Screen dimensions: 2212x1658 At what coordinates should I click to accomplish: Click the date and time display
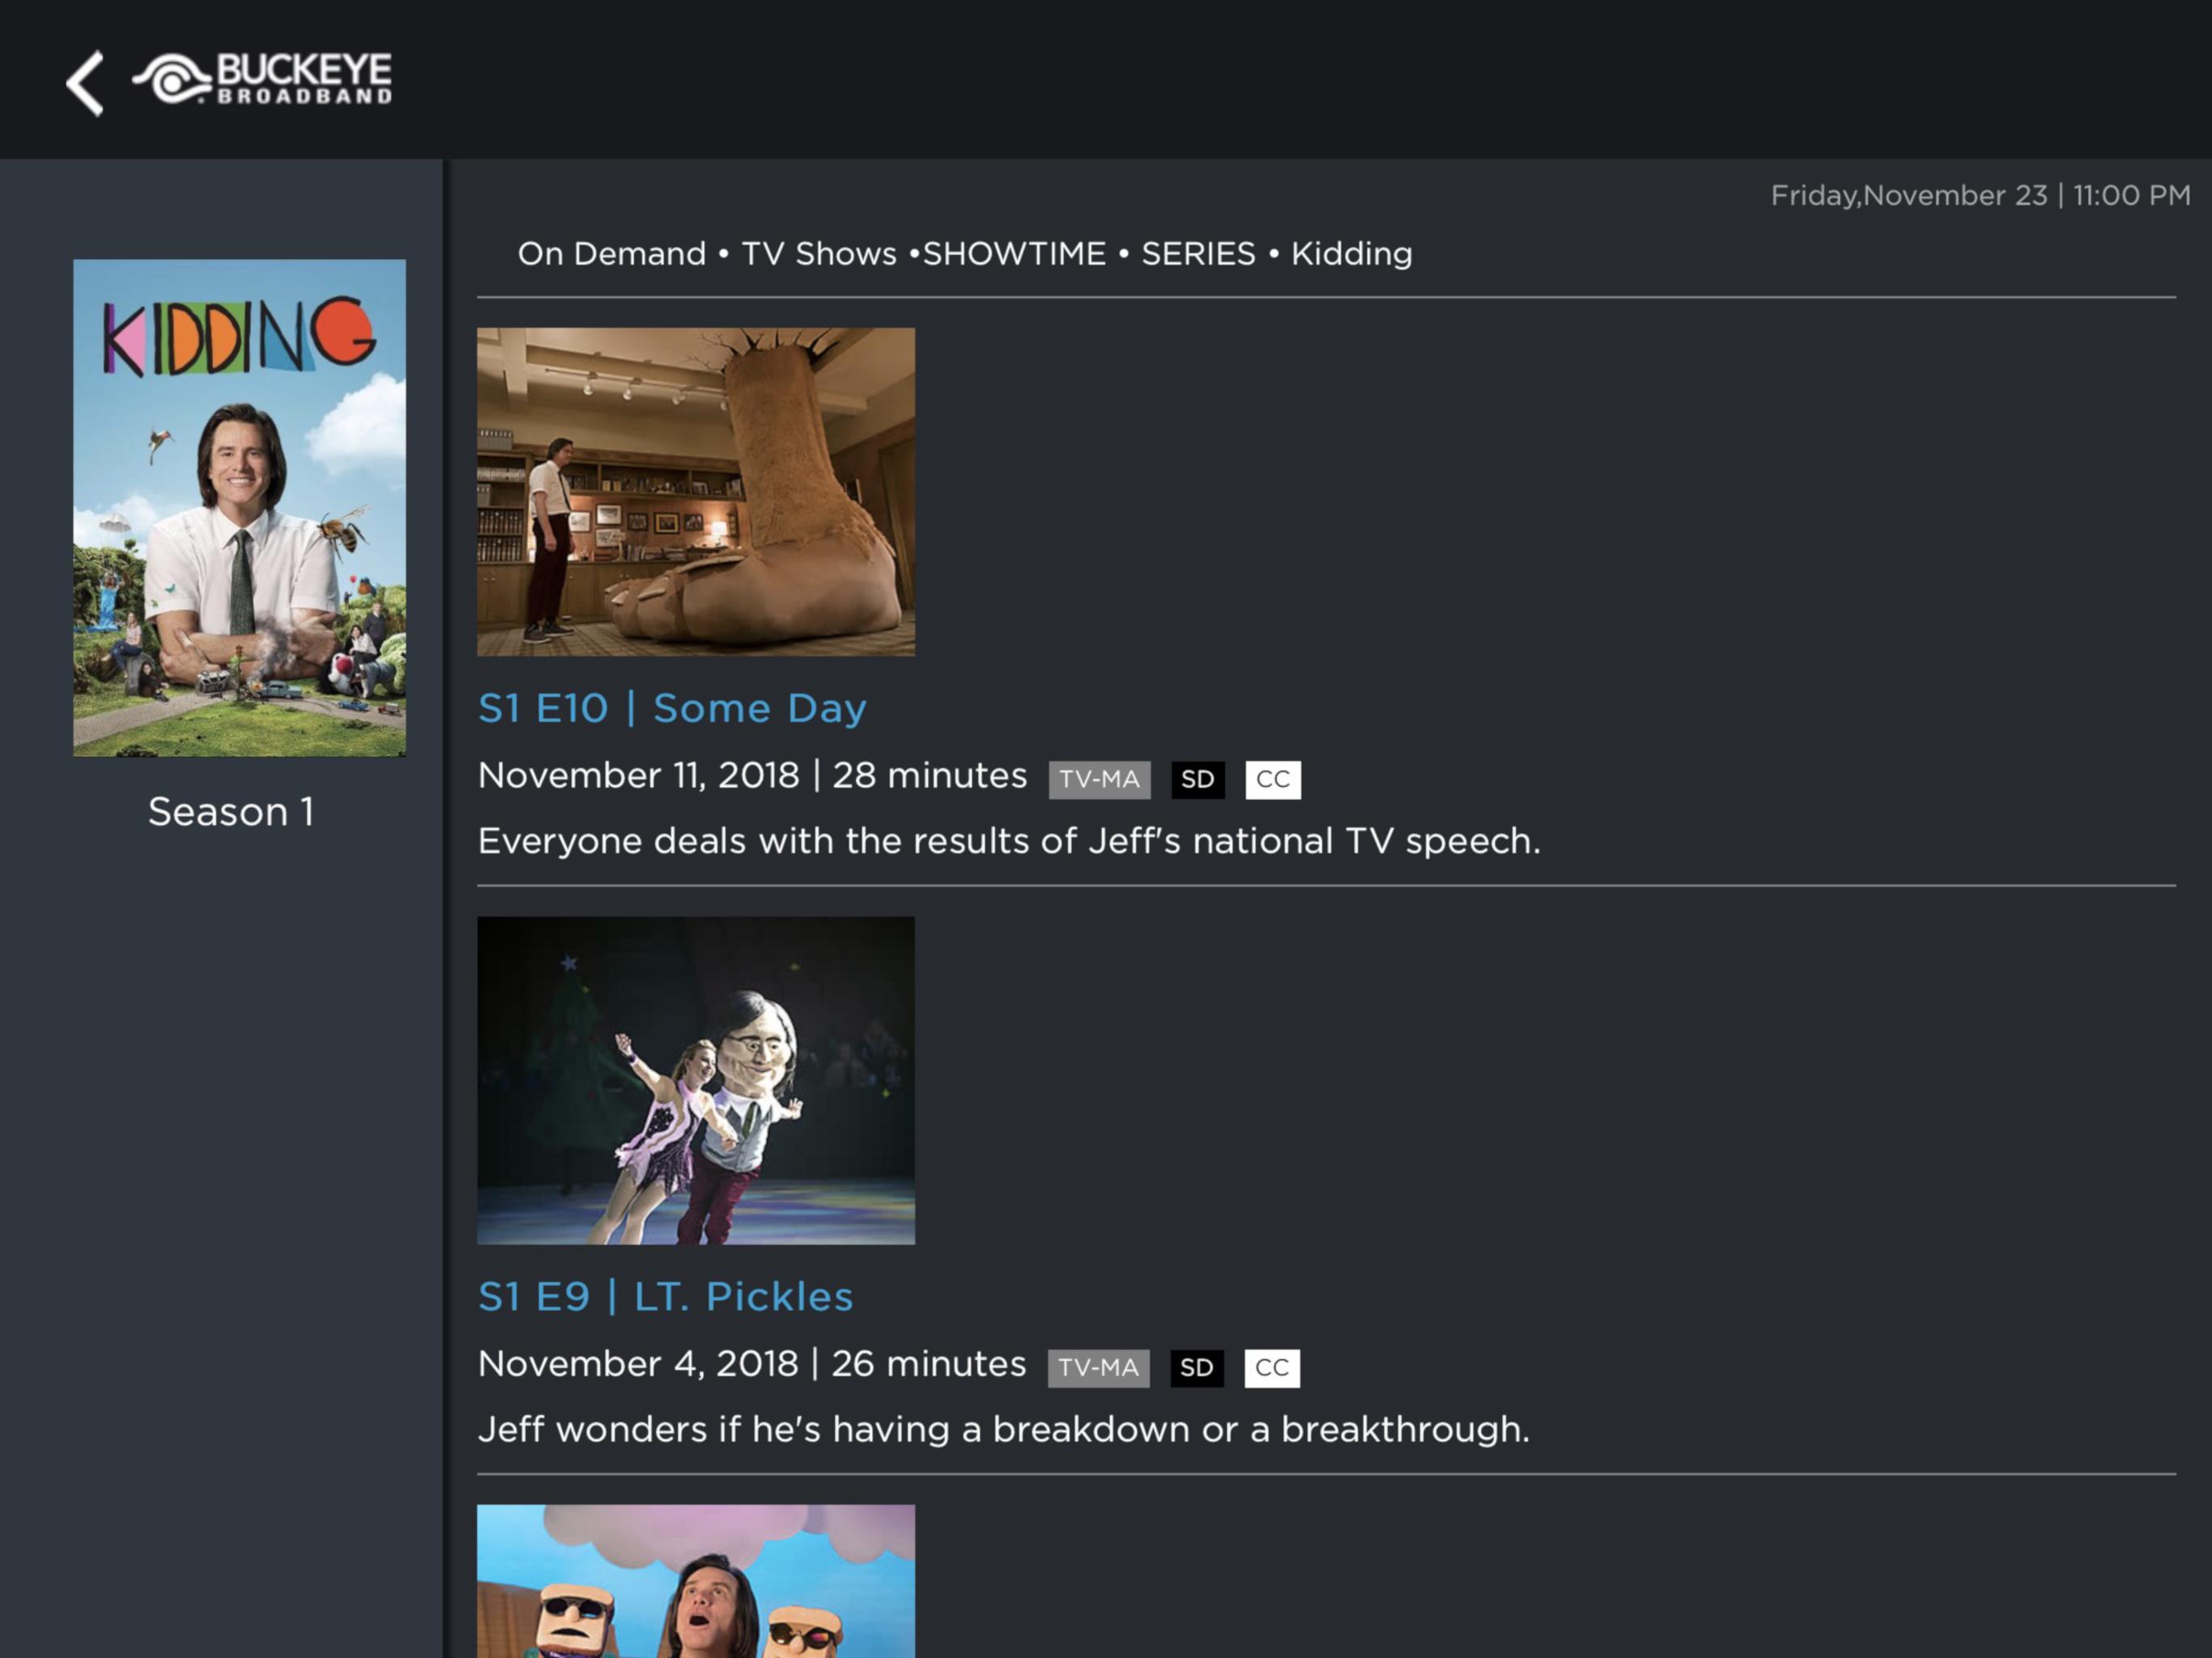pos(1980,195)
